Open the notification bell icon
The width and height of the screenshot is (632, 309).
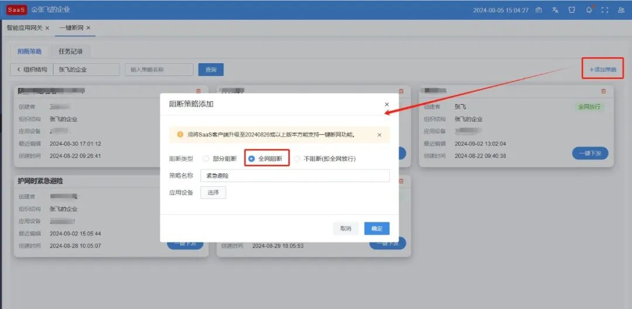pyautogui.click(x=589, y=10)
